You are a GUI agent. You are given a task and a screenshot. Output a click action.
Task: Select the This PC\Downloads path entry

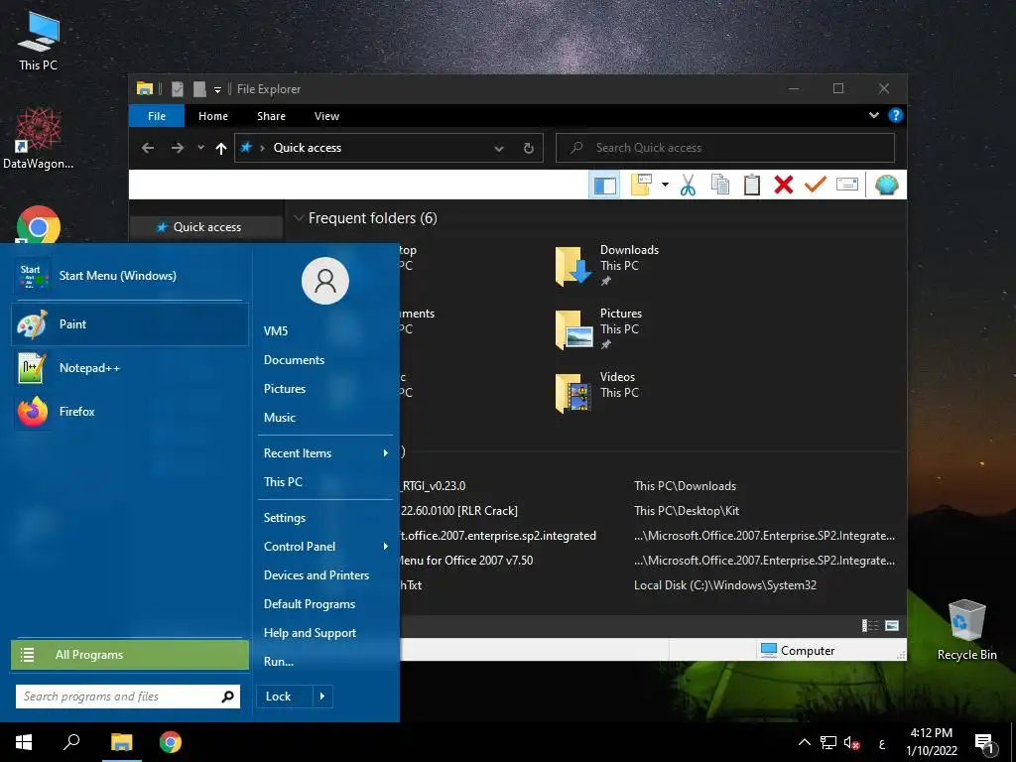click(685, 486)
